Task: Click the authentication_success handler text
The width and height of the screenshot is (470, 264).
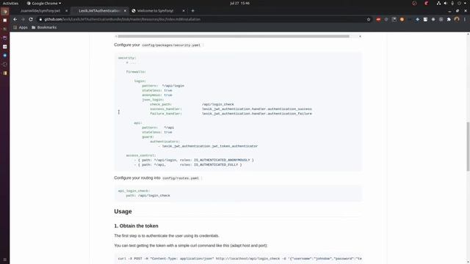Action: pyautogui.click(x=257, y=109)
